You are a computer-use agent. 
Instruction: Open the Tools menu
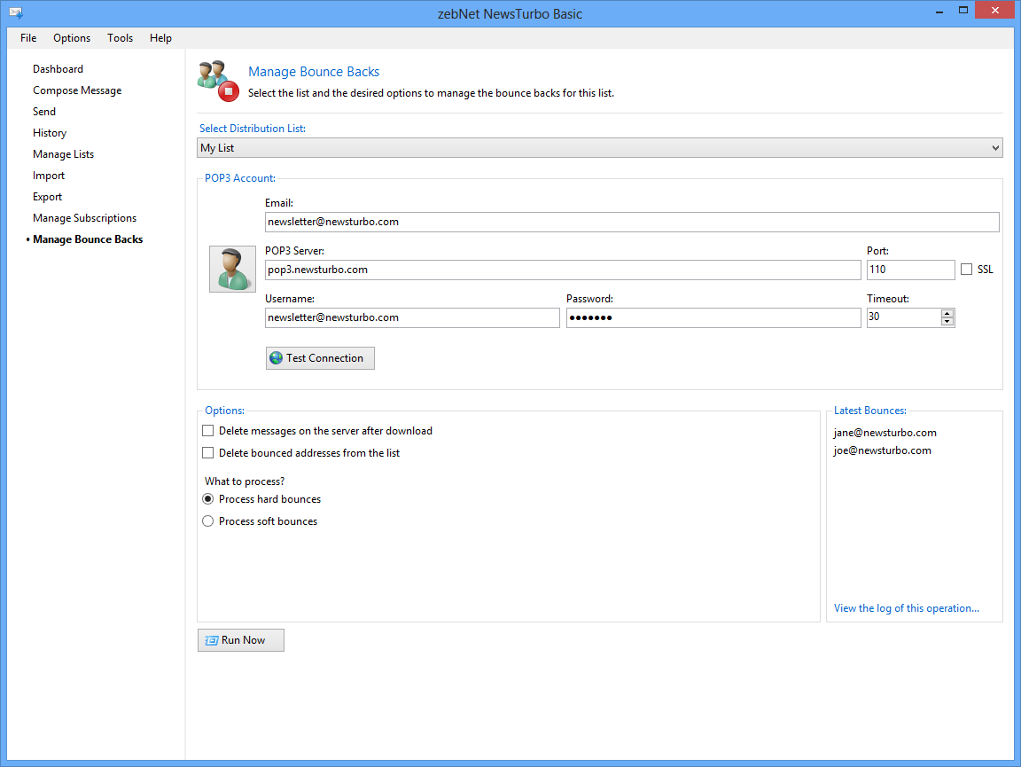pos(120,38)
